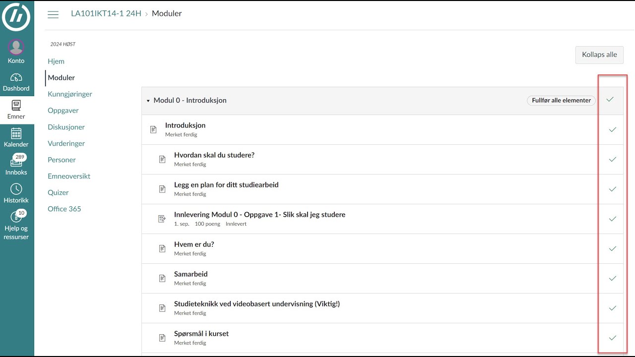Click the checkmark on Modul 0 header
The width and height of the screenshot is (635, 357).
click(610, 100)
